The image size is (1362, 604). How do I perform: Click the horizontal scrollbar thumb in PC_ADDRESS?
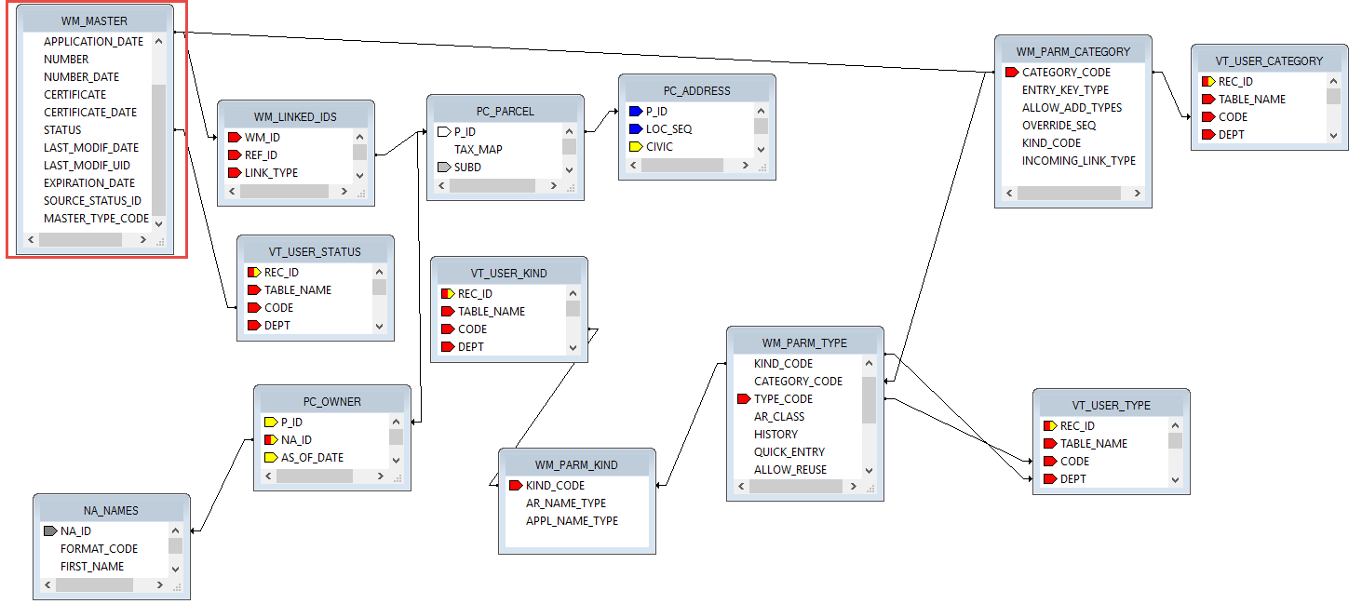(681, 166)
